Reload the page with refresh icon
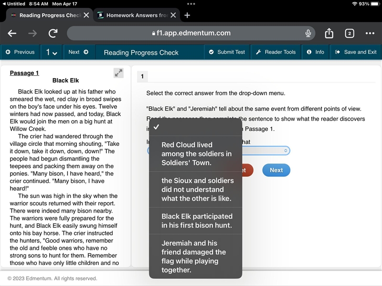The height and width of the screenshot is (286, 382). coord(53,33)
